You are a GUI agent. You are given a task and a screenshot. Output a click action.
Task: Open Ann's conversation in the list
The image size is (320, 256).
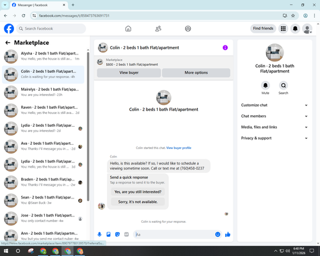click(43, 236)
